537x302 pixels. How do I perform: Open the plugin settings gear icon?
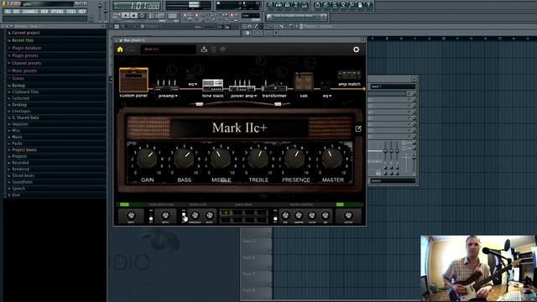[356, 49]
